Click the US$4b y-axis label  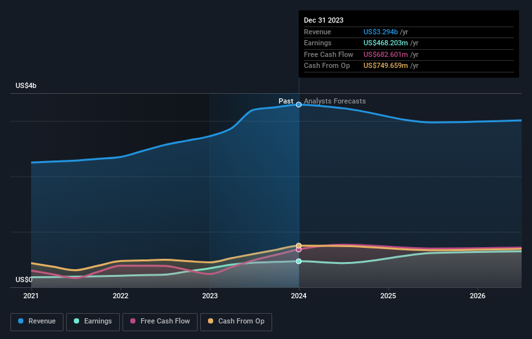[x=26, y=85]
